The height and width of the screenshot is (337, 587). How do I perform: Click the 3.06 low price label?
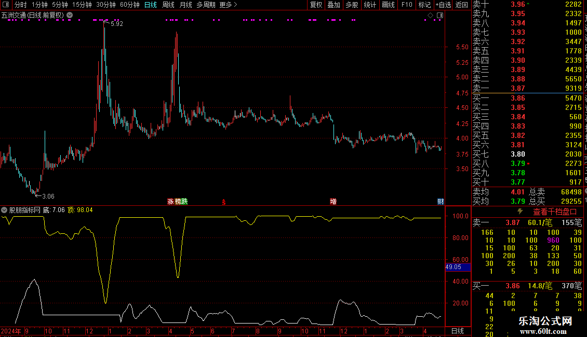tap(48, 196)
